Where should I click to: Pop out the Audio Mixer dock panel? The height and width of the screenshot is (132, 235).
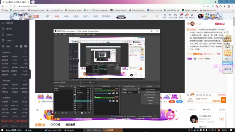tap(119, 86)
